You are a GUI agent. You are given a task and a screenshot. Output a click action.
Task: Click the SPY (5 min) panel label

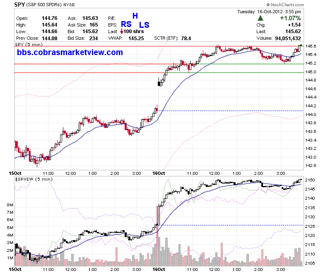[x=29, y=44]
